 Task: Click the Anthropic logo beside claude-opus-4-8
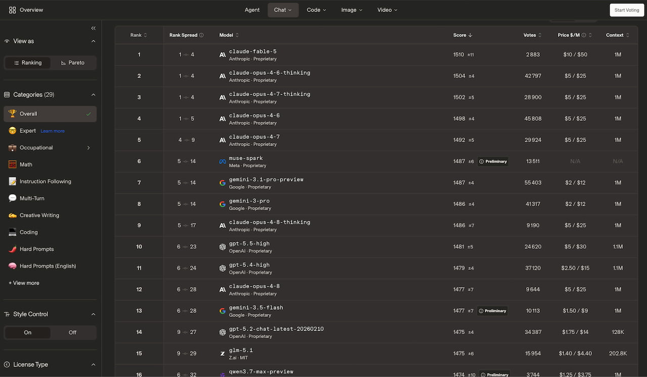(222, 290)
